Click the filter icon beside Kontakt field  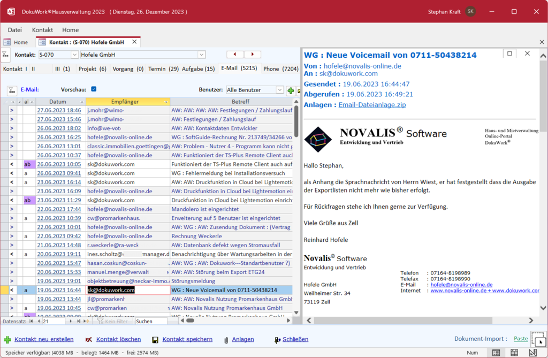(x=5, y=55)
